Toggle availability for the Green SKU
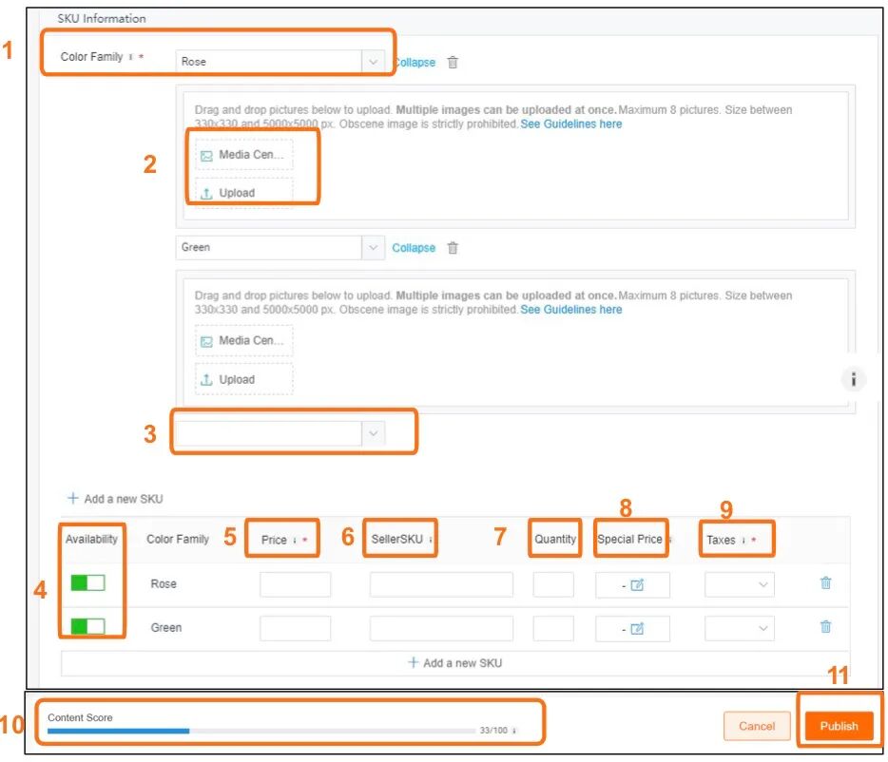The image size is (888, 762). 87,626
